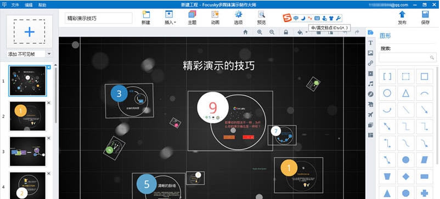This screenshot has height=199, width=440.
Task: Click the paint bucket background icon
Action: click(300, 32)
